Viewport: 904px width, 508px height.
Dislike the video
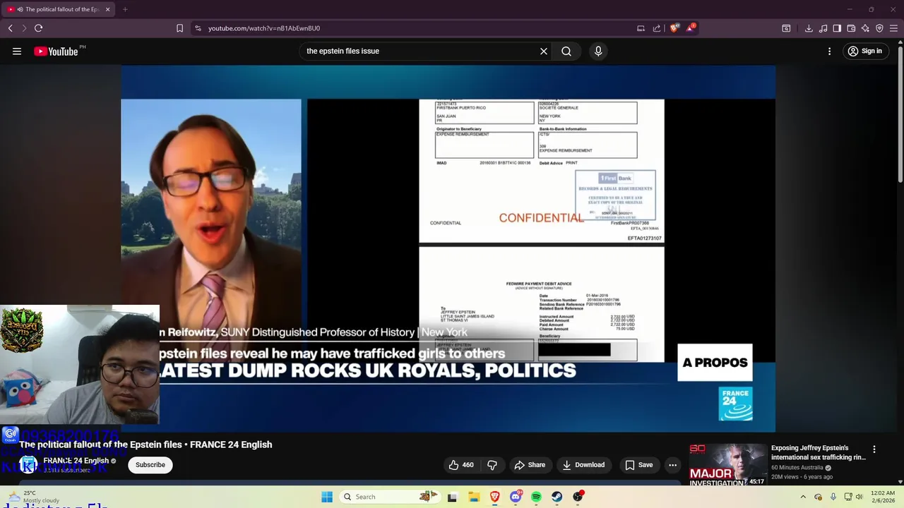point(492,465)
